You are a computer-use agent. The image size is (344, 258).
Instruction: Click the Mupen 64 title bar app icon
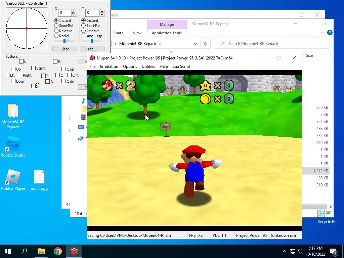[x=92, y=58]
